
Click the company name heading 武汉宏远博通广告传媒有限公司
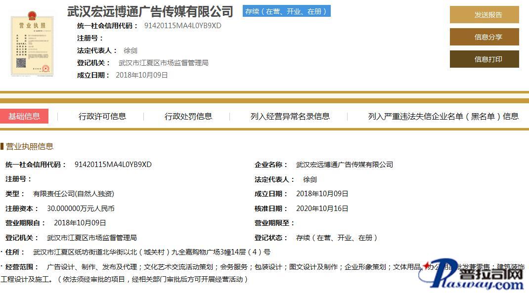point(150,11)
